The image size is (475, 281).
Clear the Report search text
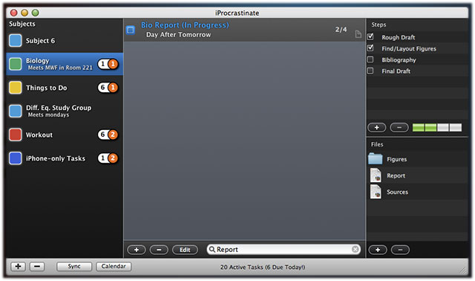pyautogui.click(x=356, y=249)
